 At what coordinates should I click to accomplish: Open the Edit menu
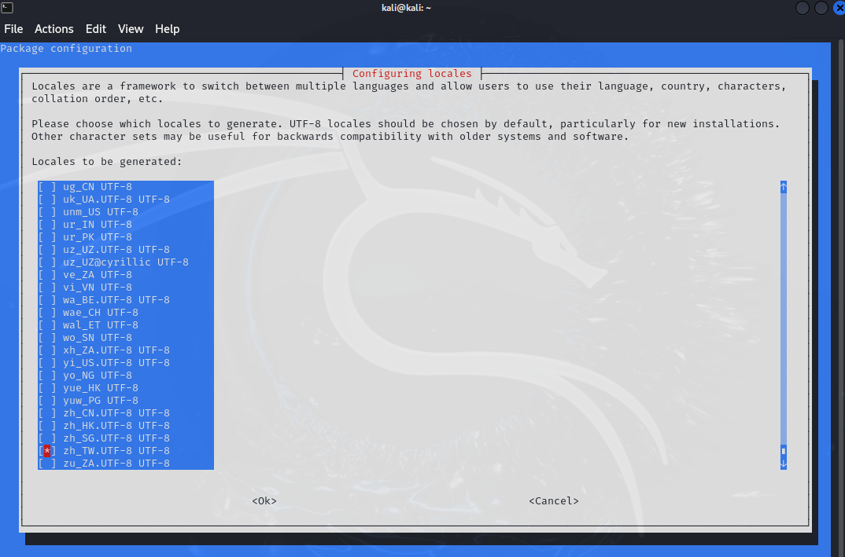tap(96, 29)
